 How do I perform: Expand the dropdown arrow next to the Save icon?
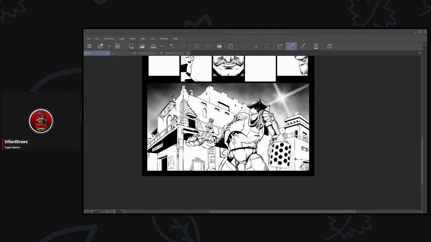tap(162, 46)
